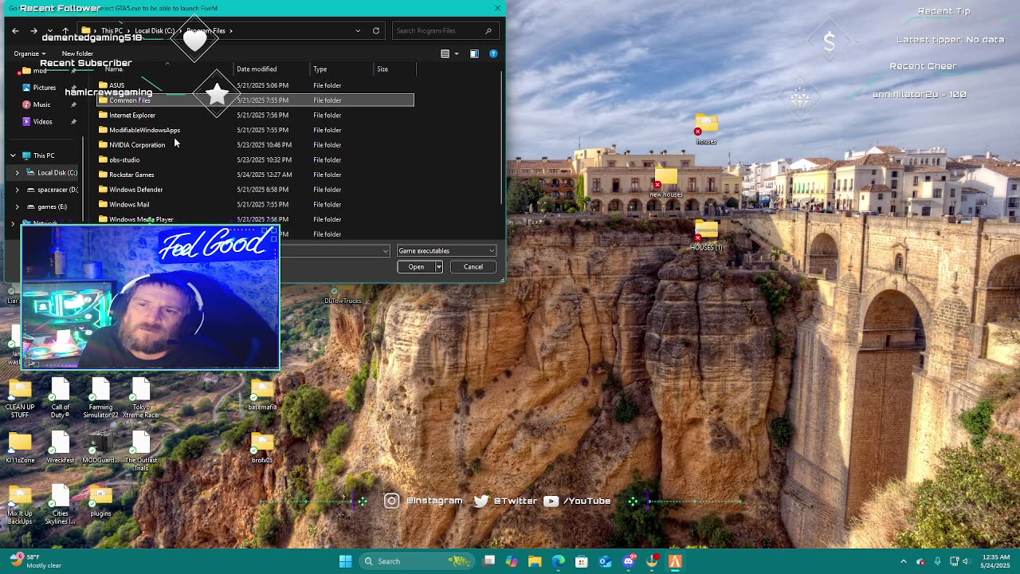Toggle the preview pane icon
1020x574 pixels.
pos(474,53)
